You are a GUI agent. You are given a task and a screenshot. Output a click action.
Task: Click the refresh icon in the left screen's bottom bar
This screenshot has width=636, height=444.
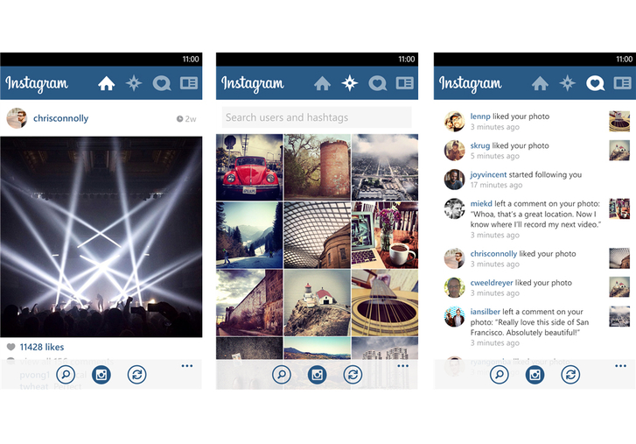coord(137,375)
